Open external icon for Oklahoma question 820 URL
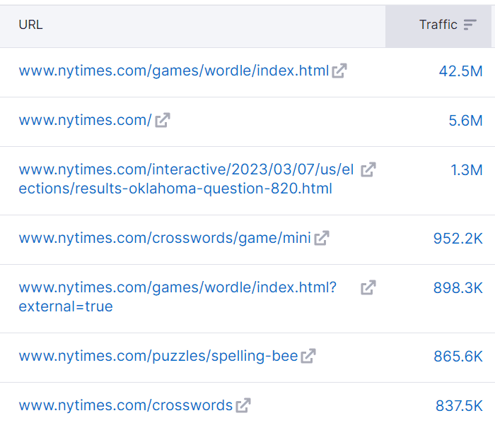 pyautogui.click(x=368, y=169)
